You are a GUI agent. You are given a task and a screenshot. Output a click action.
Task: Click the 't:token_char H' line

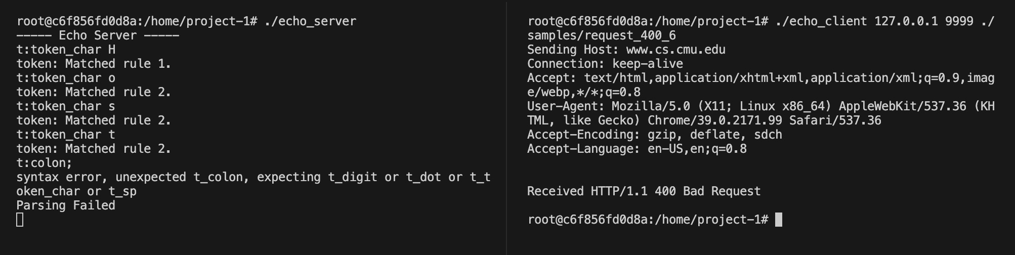(x=66, y=50)
